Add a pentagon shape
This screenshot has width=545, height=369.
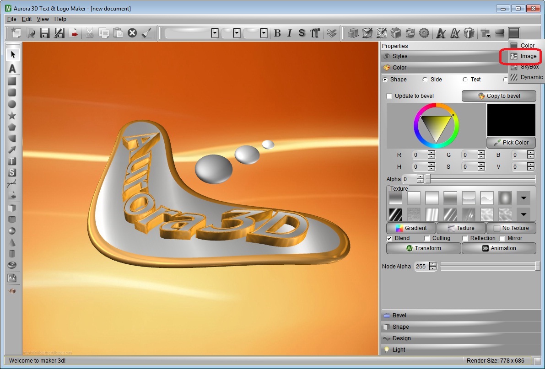click(12, 127)
